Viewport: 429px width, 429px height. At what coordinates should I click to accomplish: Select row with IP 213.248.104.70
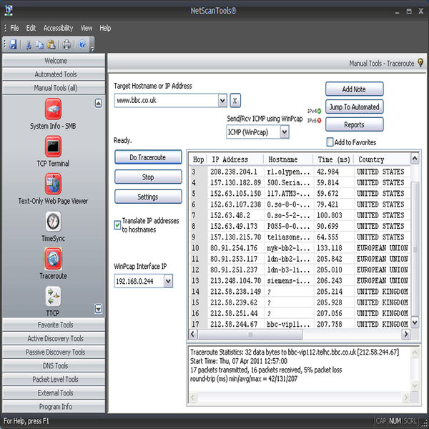300,280
